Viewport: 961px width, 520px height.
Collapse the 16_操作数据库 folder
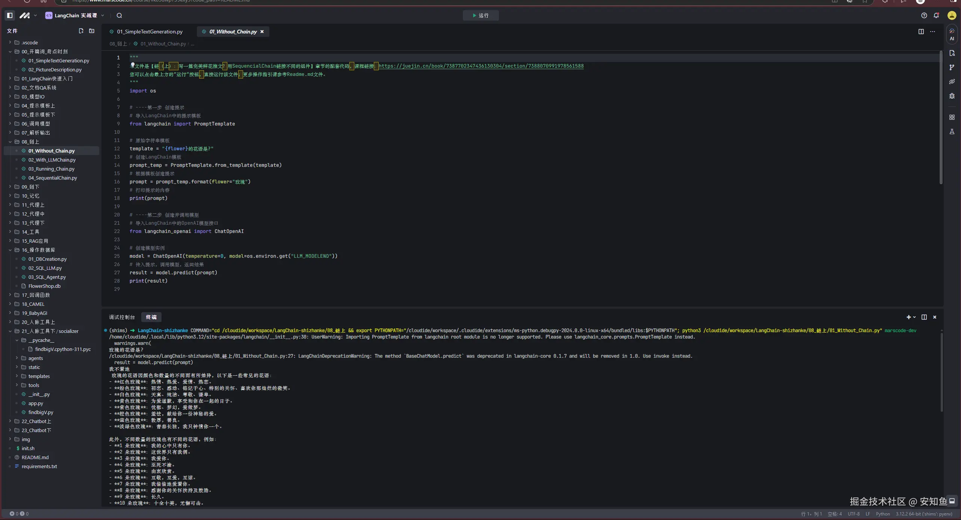pos(38,250)
